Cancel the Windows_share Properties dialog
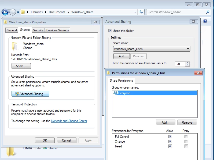214x160 pixels. coord(67,140)
